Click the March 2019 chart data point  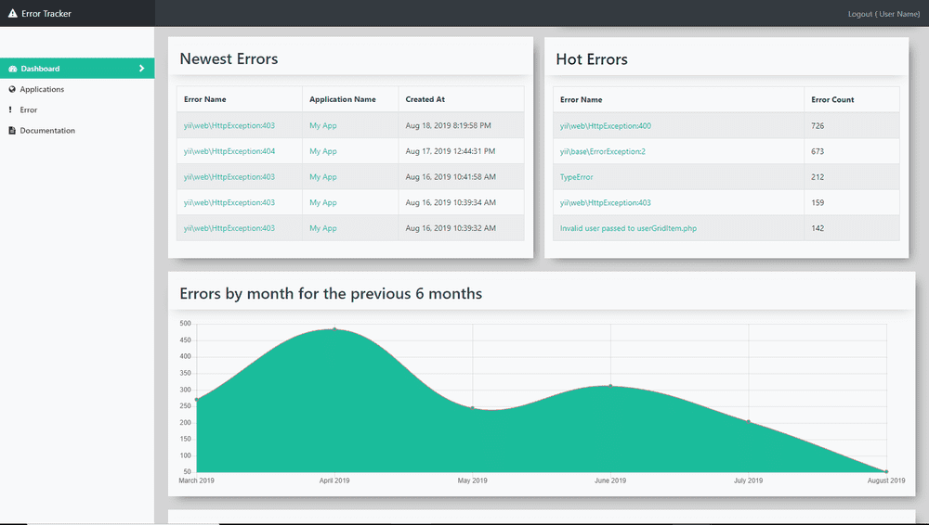(x=197, y=400)
